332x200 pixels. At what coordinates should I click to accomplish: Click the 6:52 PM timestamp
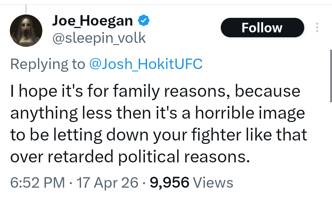(x=37, y=182)
